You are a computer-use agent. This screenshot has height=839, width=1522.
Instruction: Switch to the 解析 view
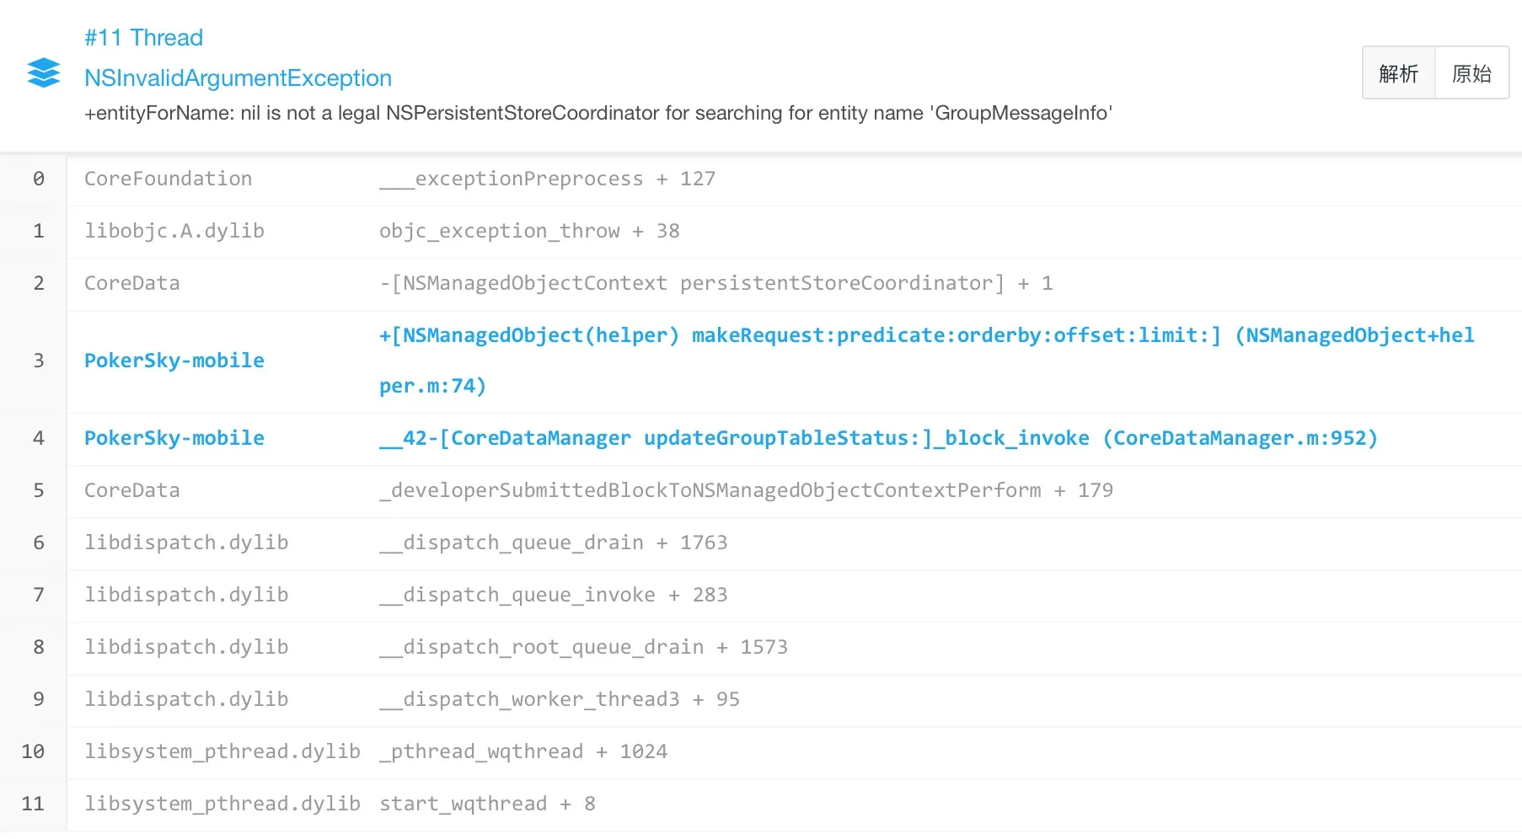pos(1399,73)
